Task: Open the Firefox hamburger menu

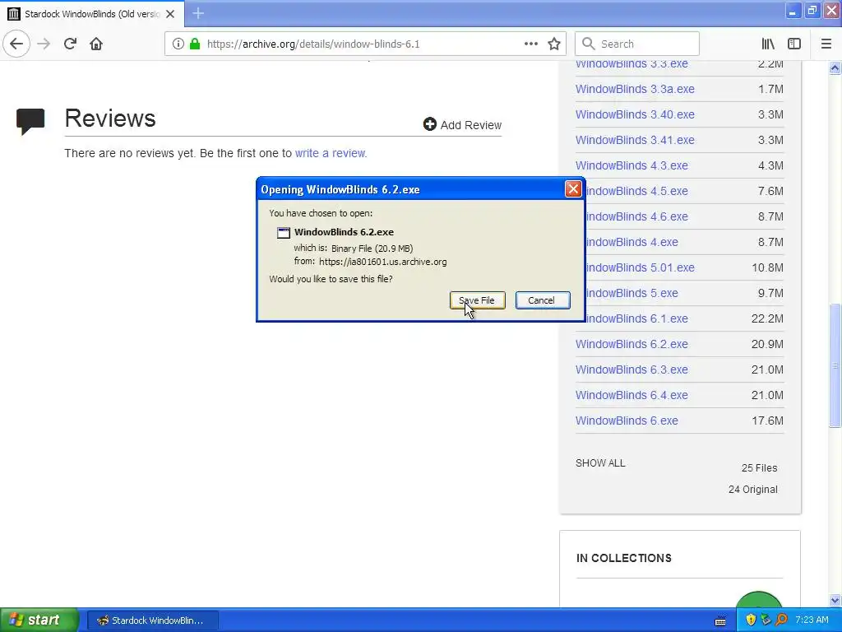Action: coord(826,44)
